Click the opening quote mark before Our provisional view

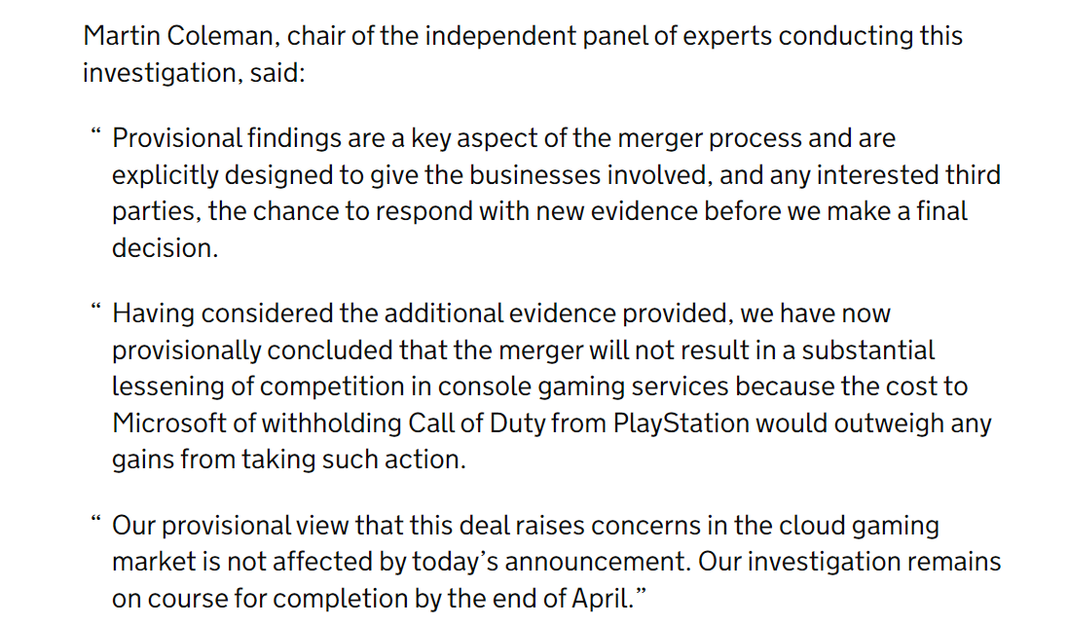pos(95,519)
